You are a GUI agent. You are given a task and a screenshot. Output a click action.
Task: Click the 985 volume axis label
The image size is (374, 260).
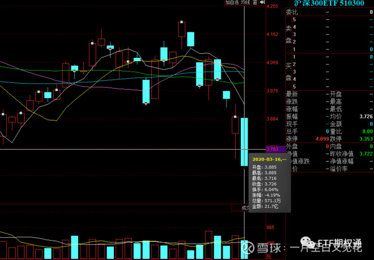click(270, 228)
